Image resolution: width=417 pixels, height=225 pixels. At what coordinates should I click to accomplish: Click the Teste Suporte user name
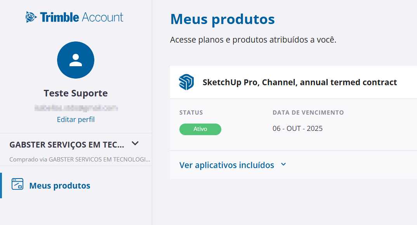click(x=76, y=93)
